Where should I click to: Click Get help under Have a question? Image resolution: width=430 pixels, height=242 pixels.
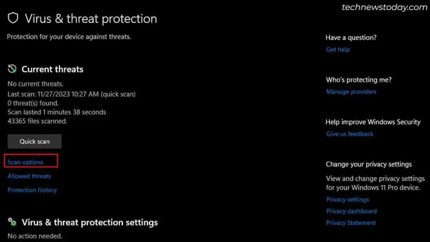coord(338,49)
